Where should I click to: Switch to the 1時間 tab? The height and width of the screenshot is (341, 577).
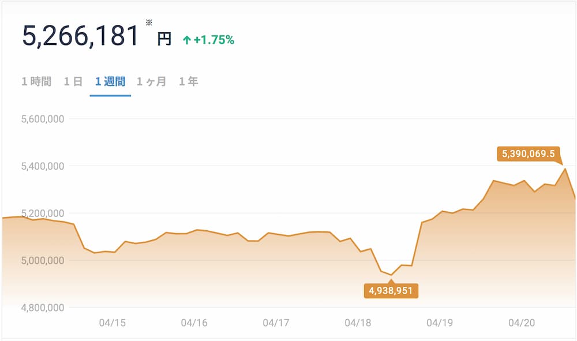point(36,81)
